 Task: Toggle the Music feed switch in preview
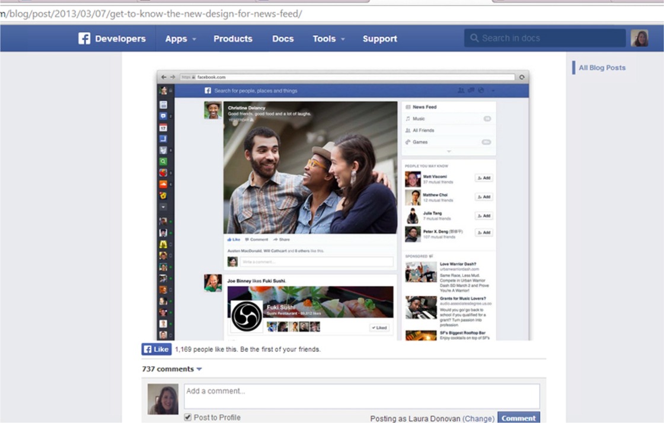pyautogui.click(x=487, y=119)
